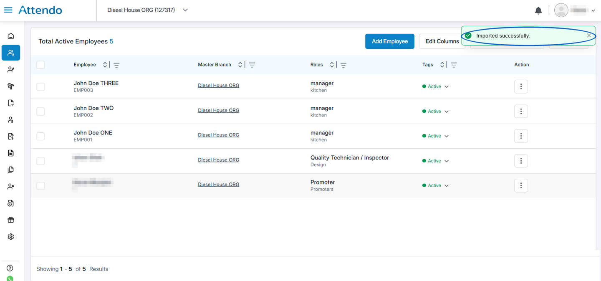Sort by the Tags column arrows
The image size is (601, 281).
tap(442, 65)
